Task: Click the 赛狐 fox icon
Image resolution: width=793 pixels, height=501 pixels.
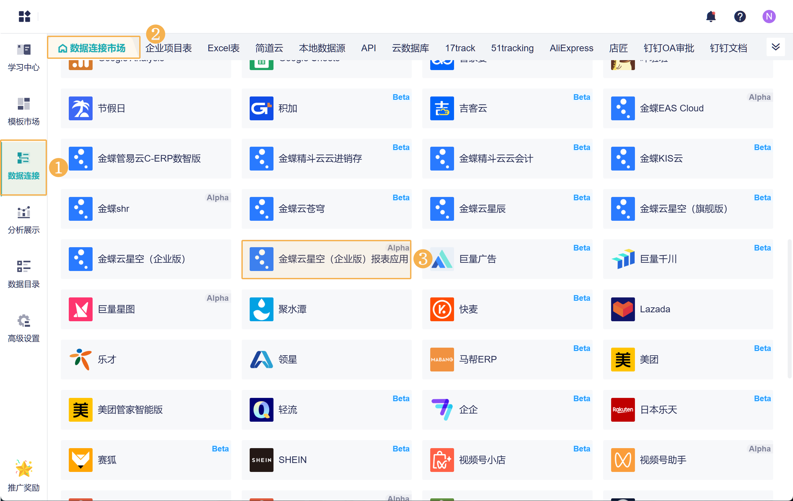Action: 81,460
